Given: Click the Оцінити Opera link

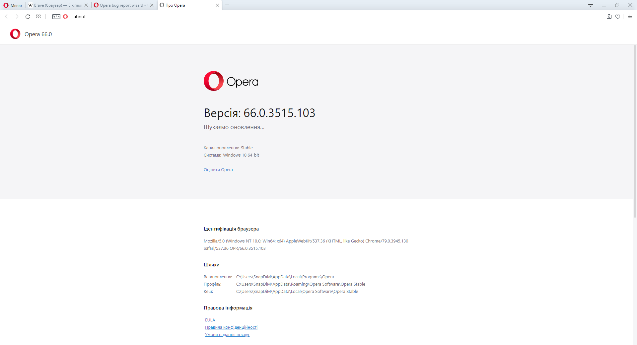Looking at the screenshot, I should (x=218, y=170).
